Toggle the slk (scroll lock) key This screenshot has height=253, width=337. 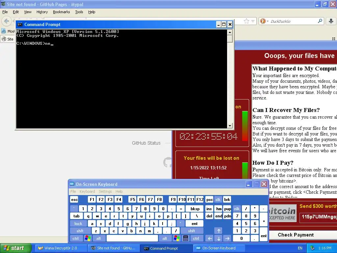point(218,200)
